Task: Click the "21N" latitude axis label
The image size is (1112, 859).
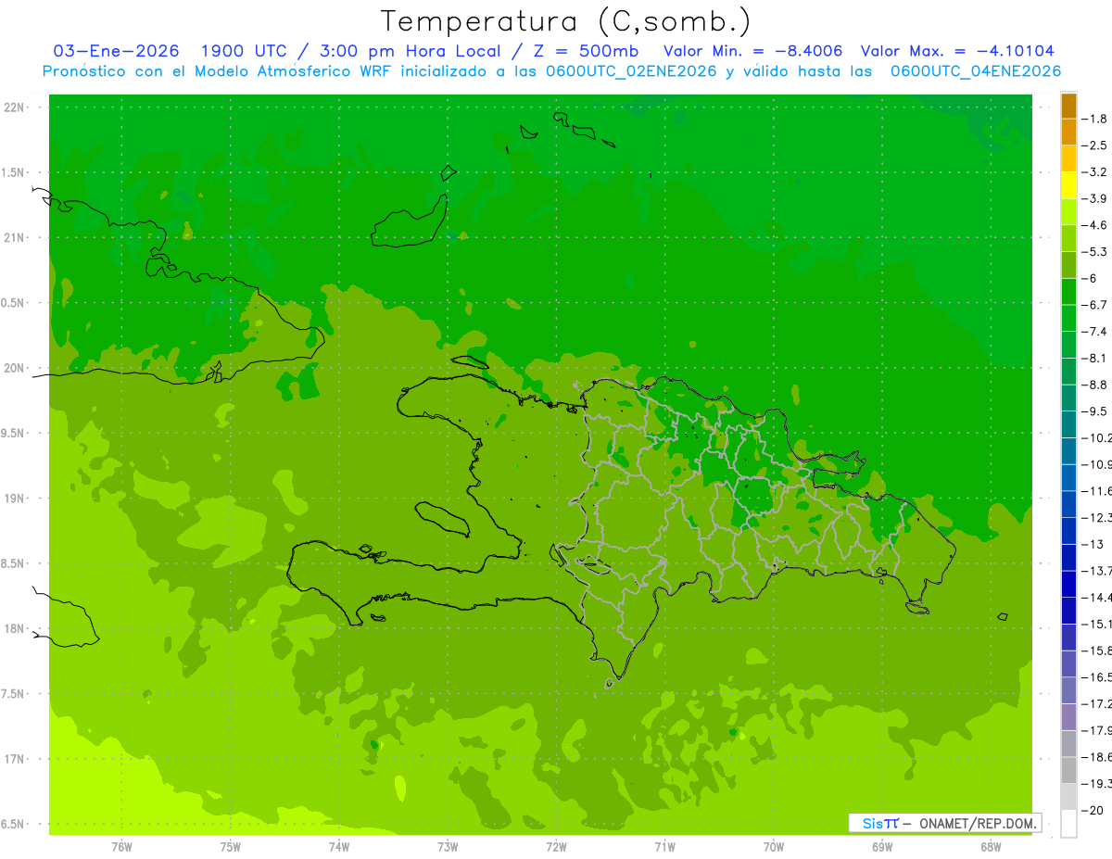Action: coord(16,237)
